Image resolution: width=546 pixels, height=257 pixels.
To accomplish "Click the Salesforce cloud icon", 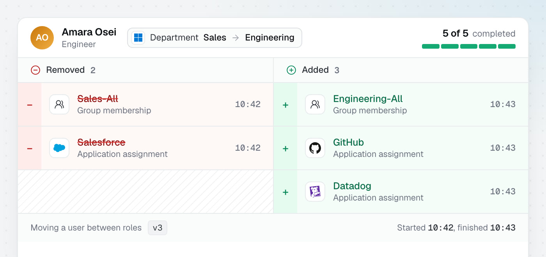I will pos(59,148).
